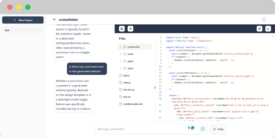Click the send arrow button
Screen dimensions: 275x138
(x=203, y=129)
